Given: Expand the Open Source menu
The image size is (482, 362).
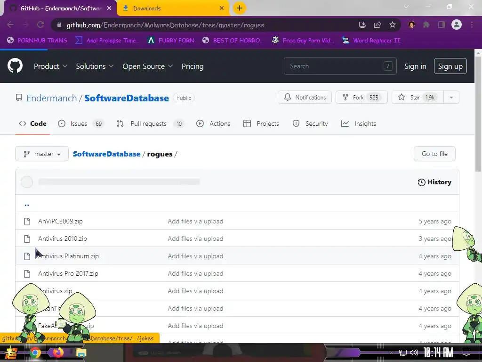Looking at the screenshot, I should 147,66.
